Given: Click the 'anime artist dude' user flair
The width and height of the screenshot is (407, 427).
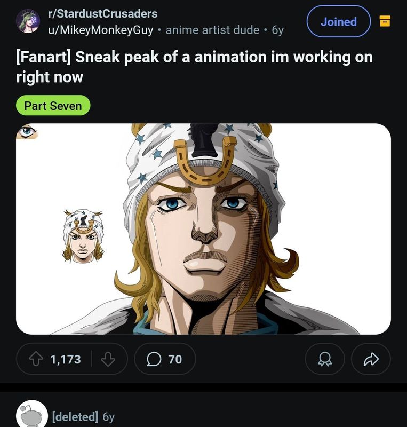Looking at the screenshot, I should 212,30.
